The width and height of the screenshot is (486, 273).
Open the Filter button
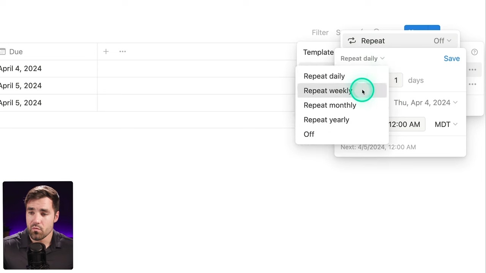point(320,33)
